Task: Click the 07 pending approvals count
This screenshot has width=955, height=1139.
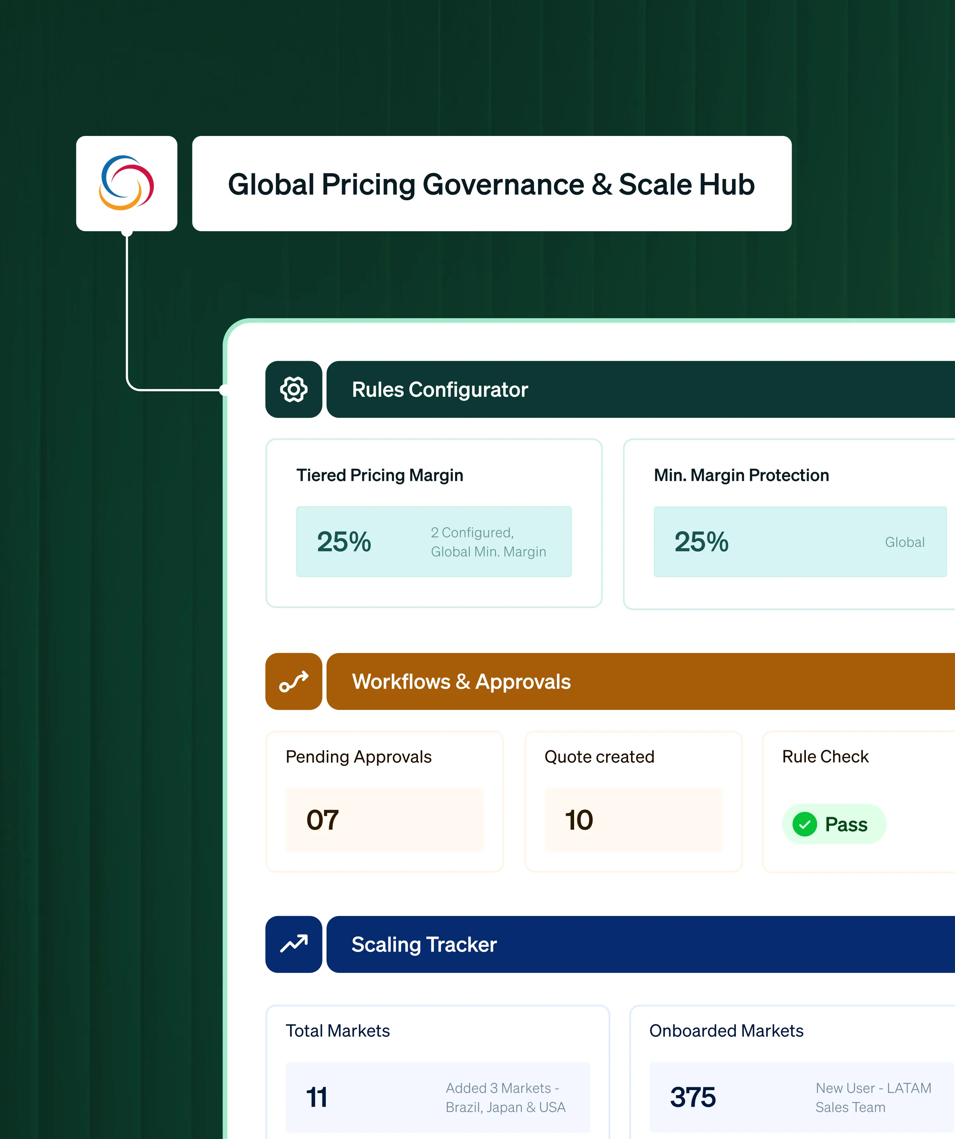Action: click(322, 820)
